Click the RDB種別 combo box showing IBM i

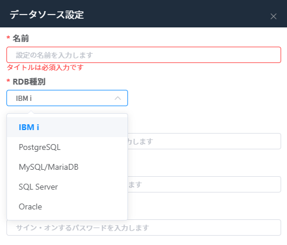click(67, 98)
